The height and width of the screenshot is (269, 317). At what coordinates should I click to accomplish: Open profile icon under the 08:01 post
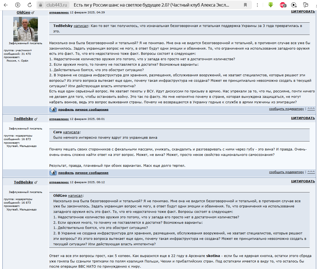tap(53, 173)
